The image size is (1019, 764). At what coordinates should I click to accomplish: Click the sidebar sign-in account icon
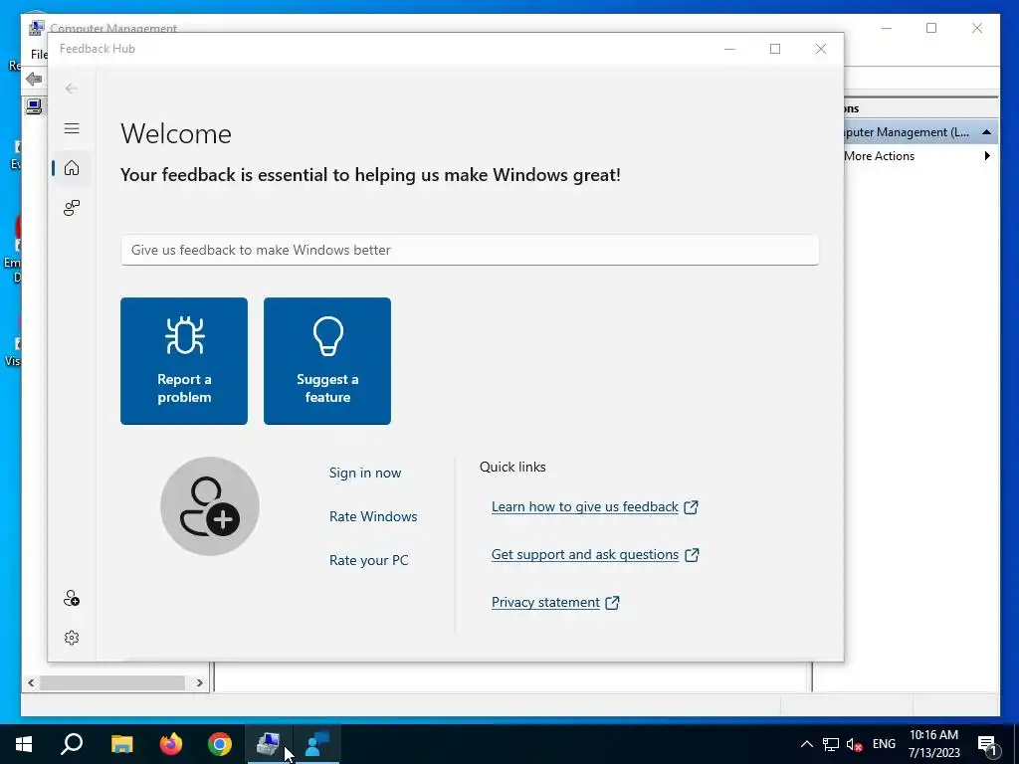[x=72, y=598]
